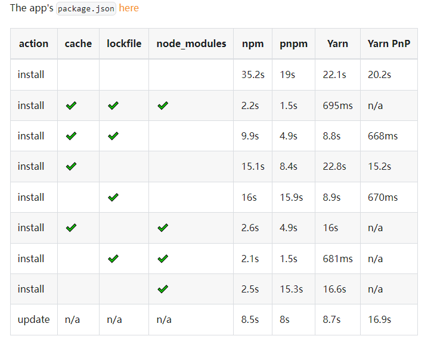437x339 pixels.
Task: Click the 2.2s npm value
Action: click(x=250, y=105)
